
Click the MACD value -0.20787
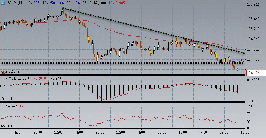pyautogui.click(x=40, y=78)
